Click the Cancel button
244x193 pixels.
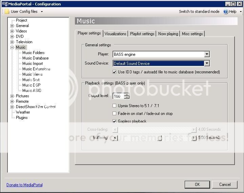[225, 185]
